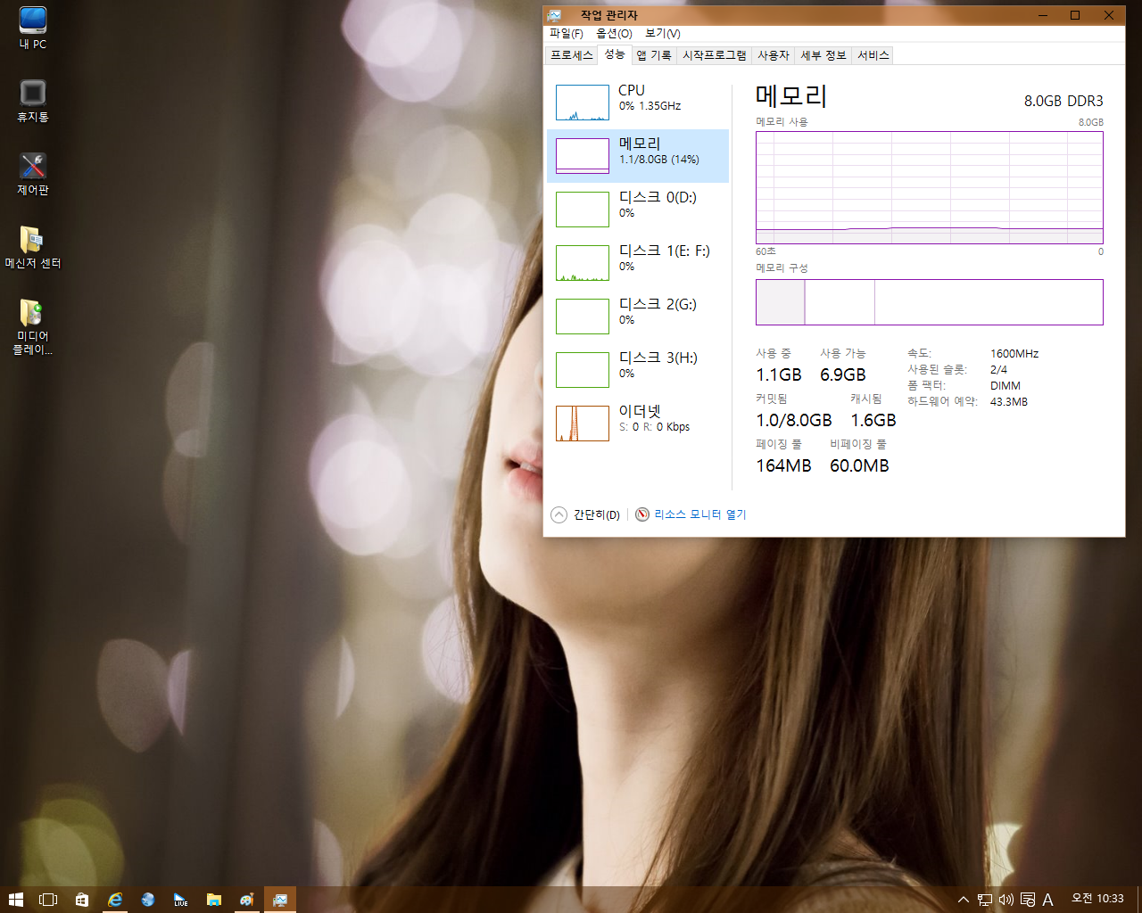
Task: Click the 60.0MB non-paged pool value
Action: (859, 465)
